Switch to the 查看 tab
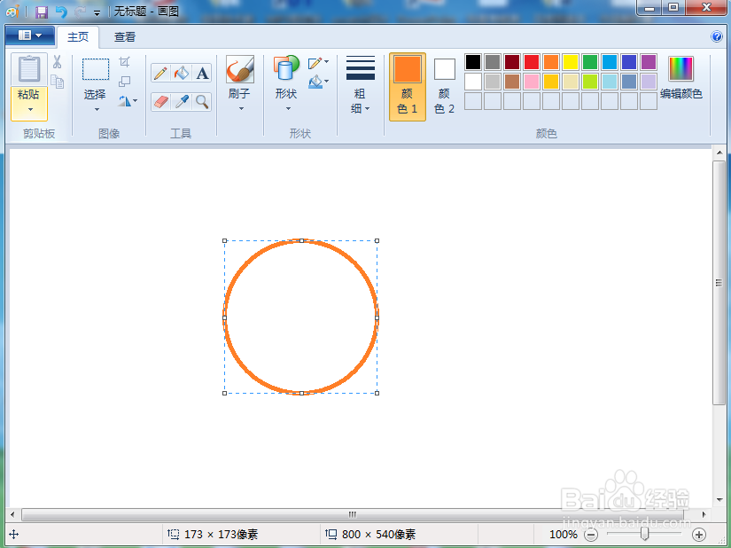 (x=125, y=37)
